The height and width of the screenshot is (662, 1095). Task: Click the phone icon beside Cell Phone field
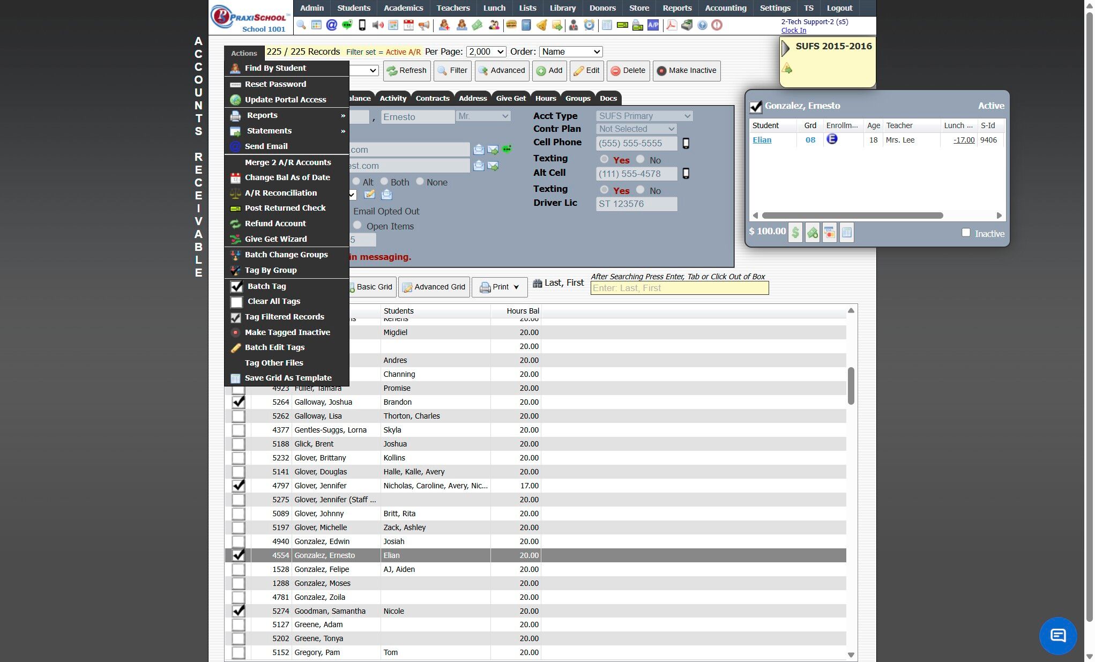(x=686, y=143)
